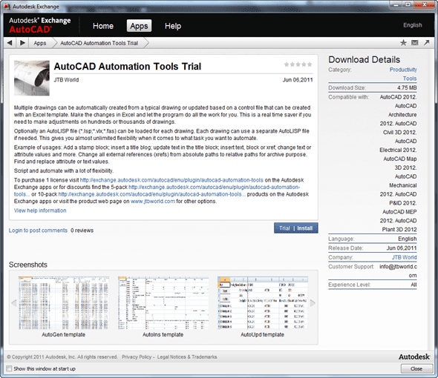The width and height of the screenshot is (438, 378).
Task: Click the share arrow icon
Action: [x=427, y=43]
